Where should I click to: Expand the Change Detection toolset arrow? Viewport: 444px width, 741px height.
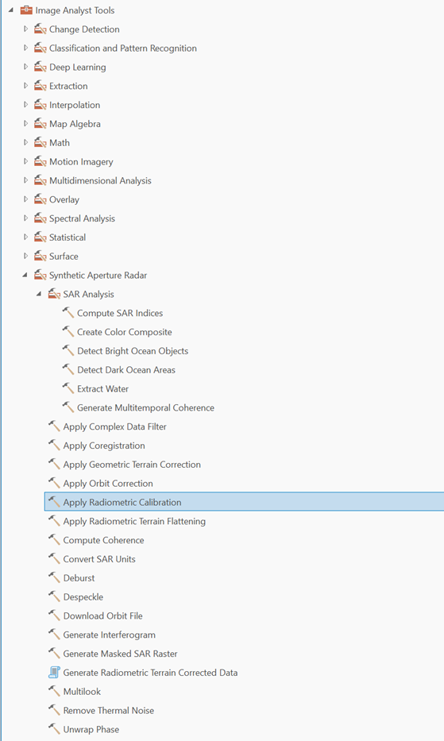point(25,29)
